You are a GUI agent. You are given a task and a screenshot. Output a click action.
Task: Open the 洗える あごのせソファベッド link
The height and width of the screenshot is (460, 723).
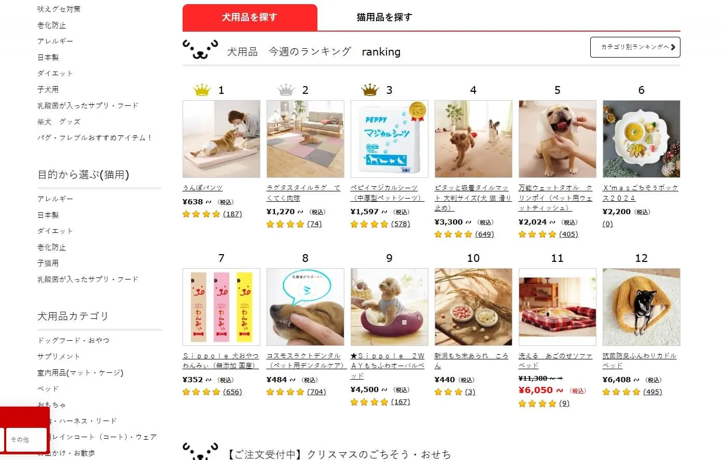coord(555,360)
